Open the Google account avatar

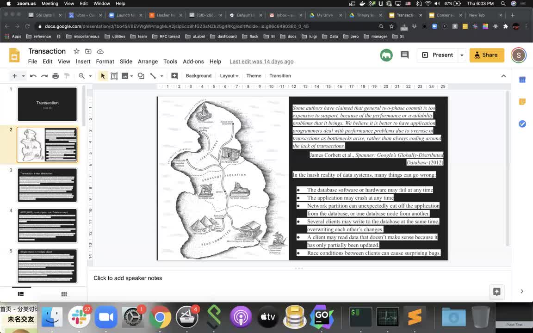pos(518,55)
